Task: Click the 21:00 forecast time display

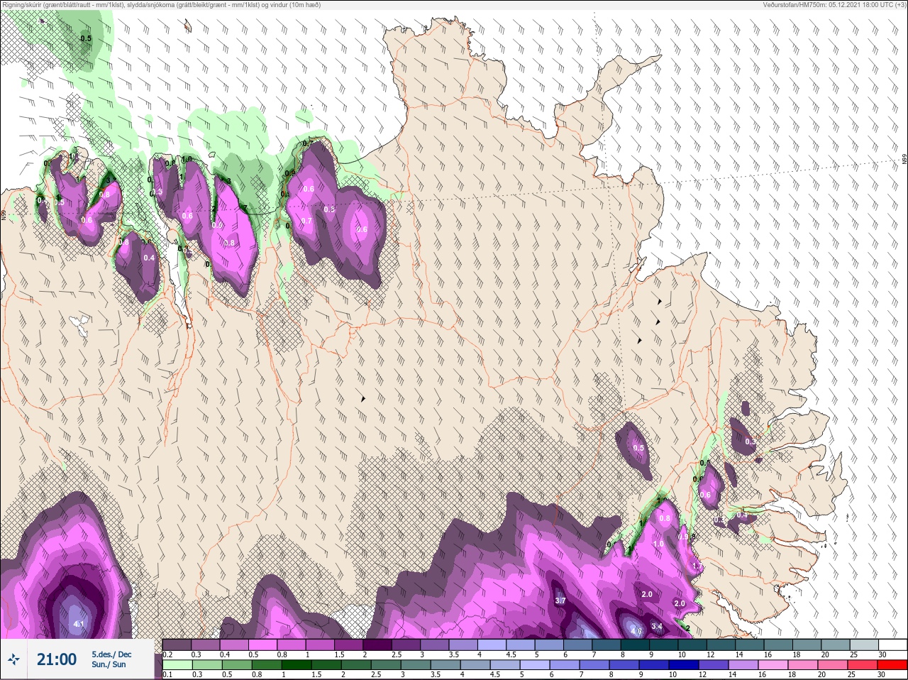Action: (57, 659)
